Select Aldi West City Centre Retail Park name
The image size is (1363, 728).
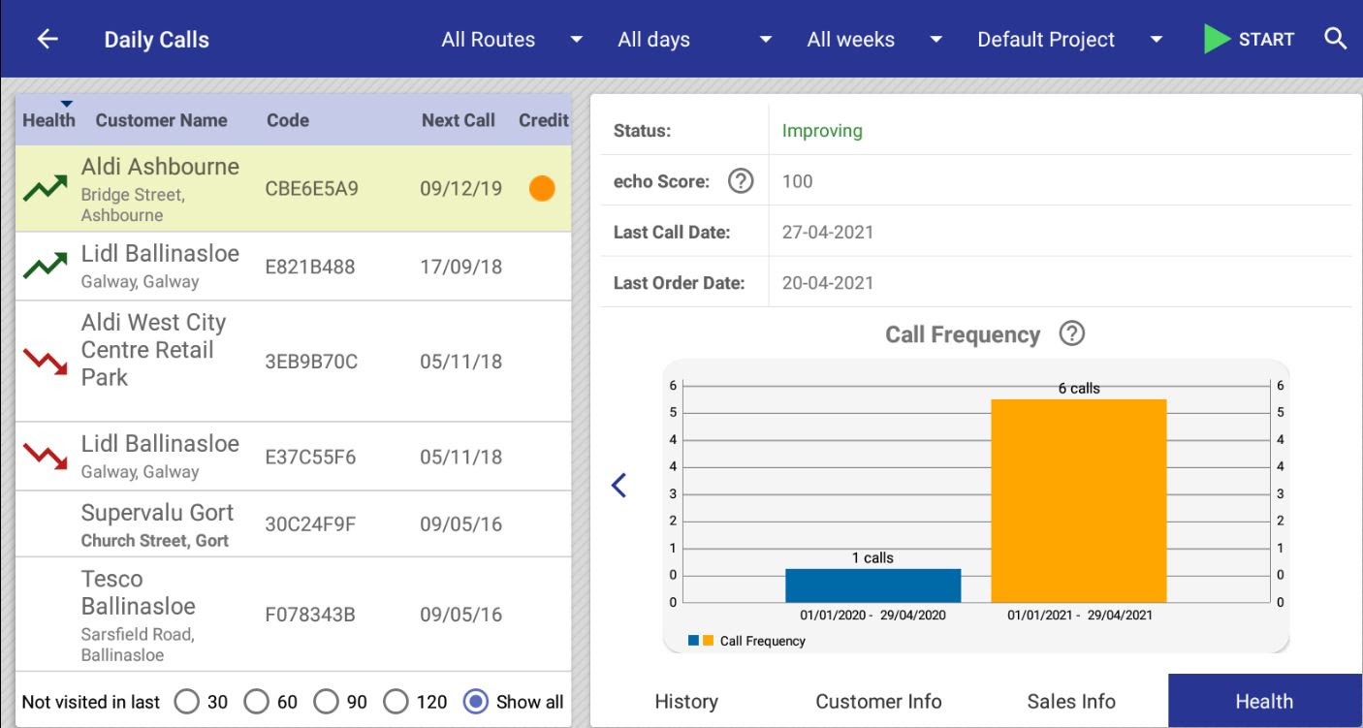[153, 350]
